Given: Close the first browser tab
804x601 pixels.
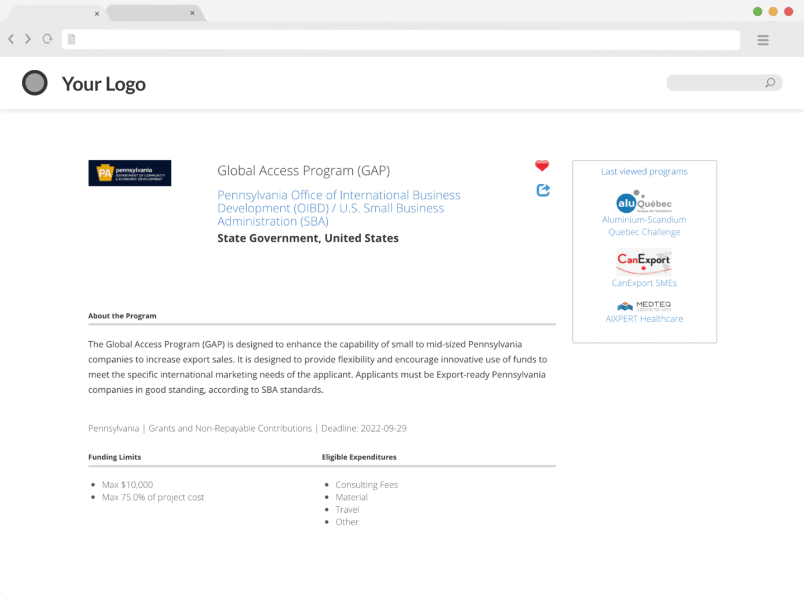Looking at the screenshot, I should pos(97,13).
